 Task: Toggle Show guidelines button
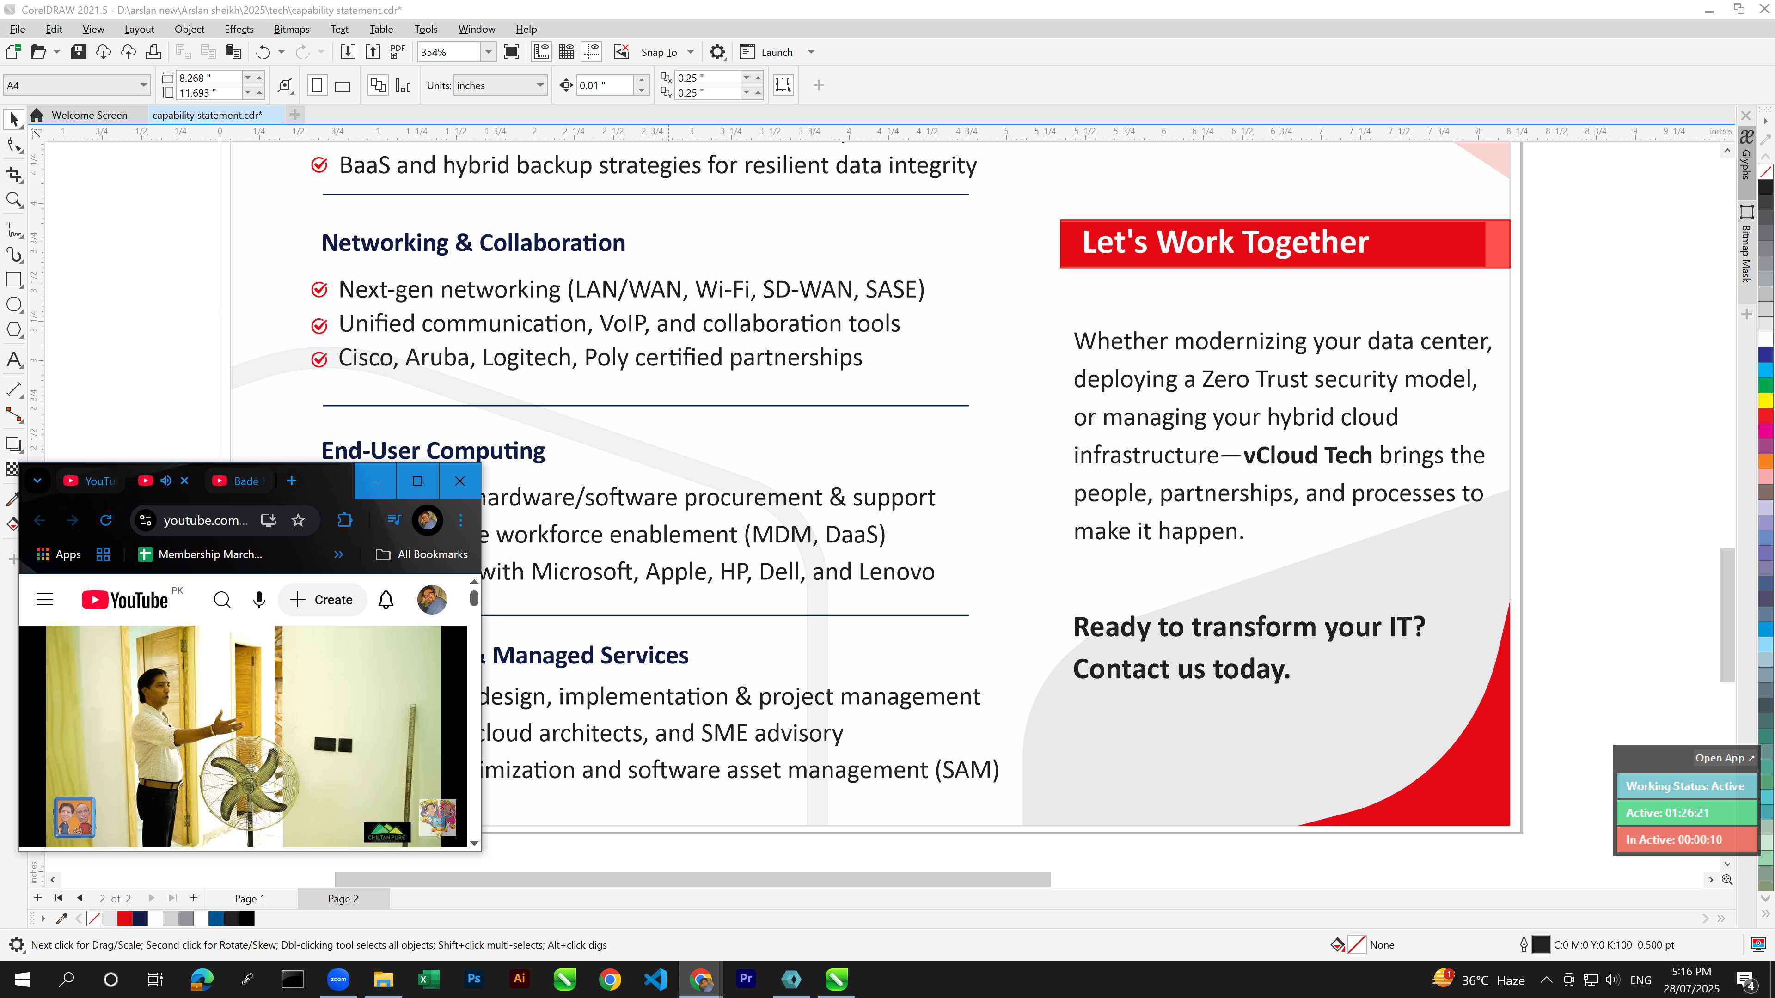(x=591, y=52)
